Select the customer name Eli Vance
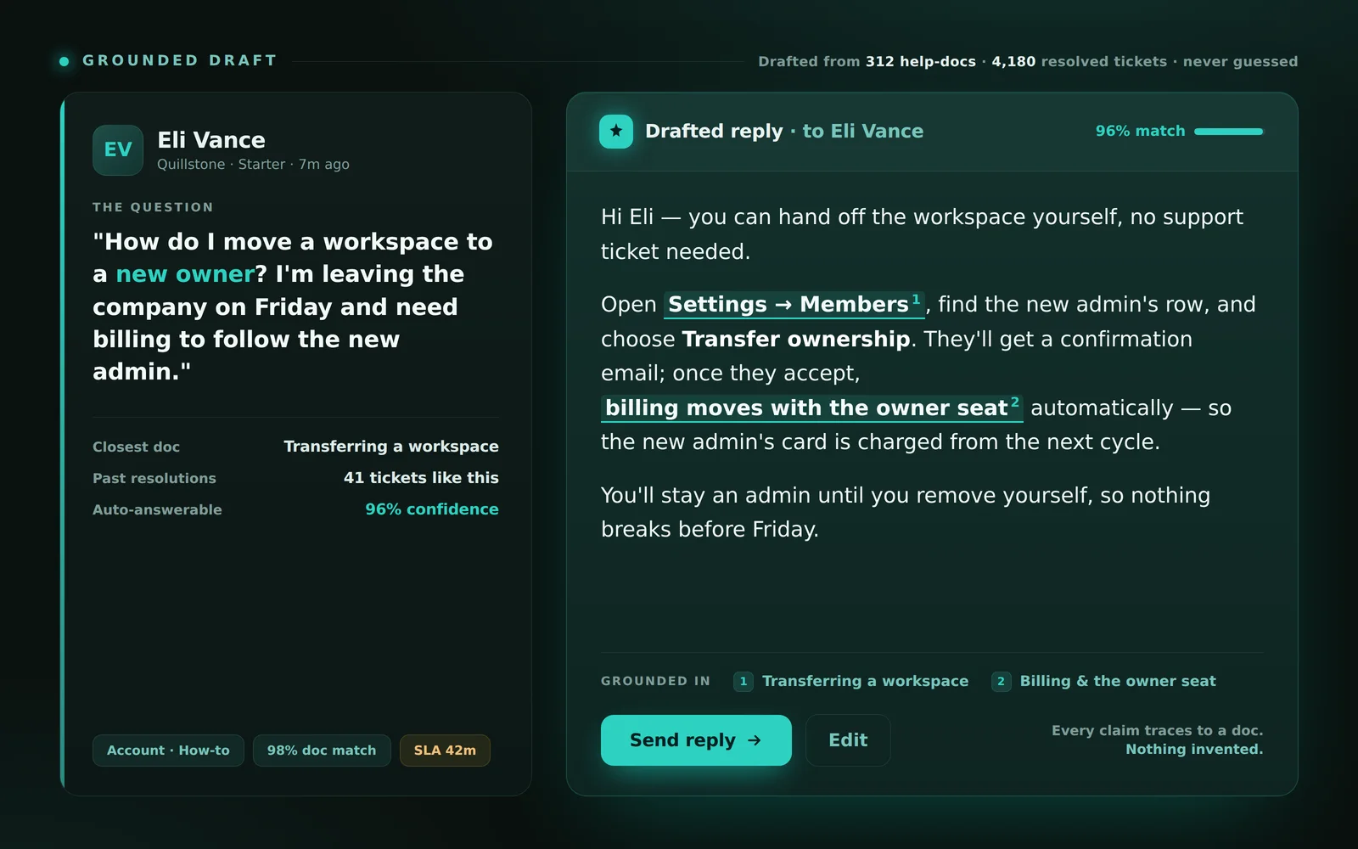 coord(211,140)
